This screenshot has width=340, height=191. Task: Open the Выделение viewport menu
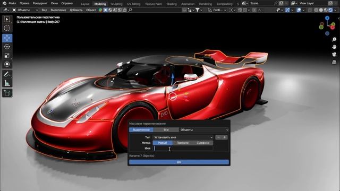[x=58, y=10]
